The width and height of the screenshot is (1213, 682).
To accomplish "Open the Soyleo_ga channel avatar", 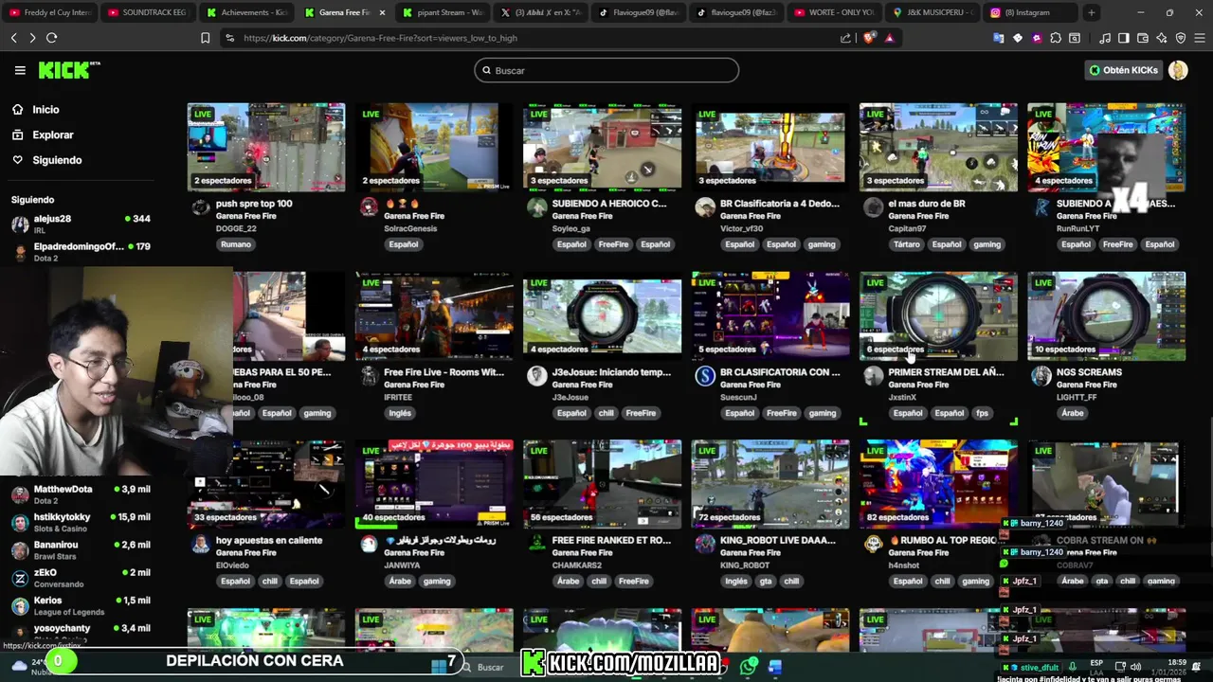I will 537,207.
